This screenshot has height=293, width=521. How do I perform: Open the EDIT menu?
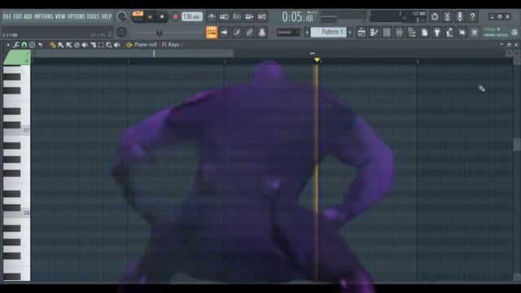tap(17, 16)
